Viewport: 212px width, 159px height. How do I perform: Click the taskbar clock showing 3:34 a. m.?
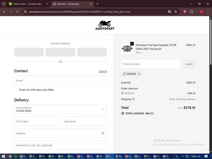pos(196,156)
